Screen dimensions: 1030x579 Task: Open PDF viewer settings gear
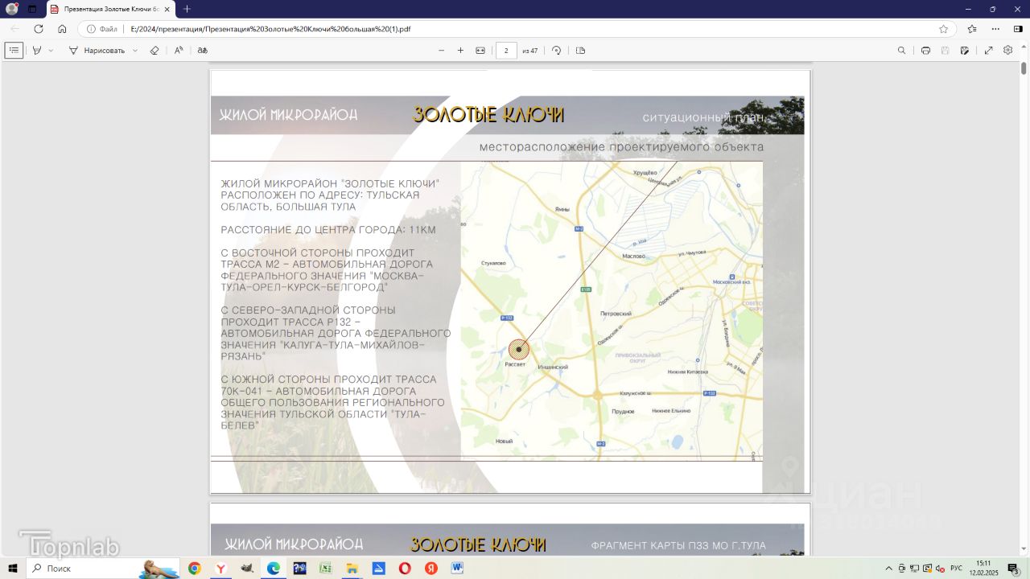1007,50
